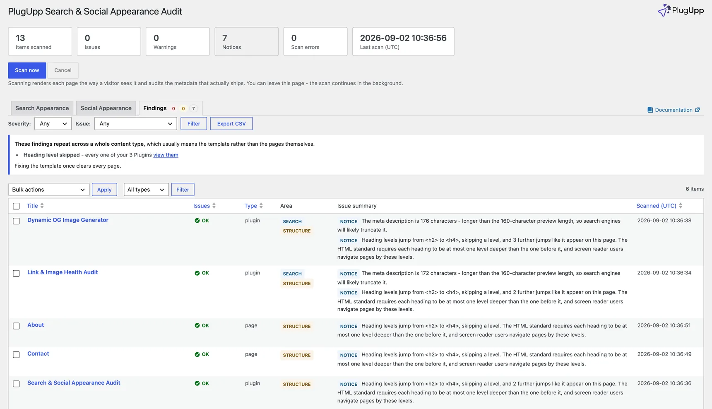Click STRUCTURE tag in Link & Image Health row
The width and height of the screenshot is (712, 409).
[297, 284]
